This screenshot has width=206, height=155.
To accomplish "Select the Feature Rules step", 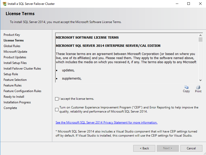I will click(13, 85).
